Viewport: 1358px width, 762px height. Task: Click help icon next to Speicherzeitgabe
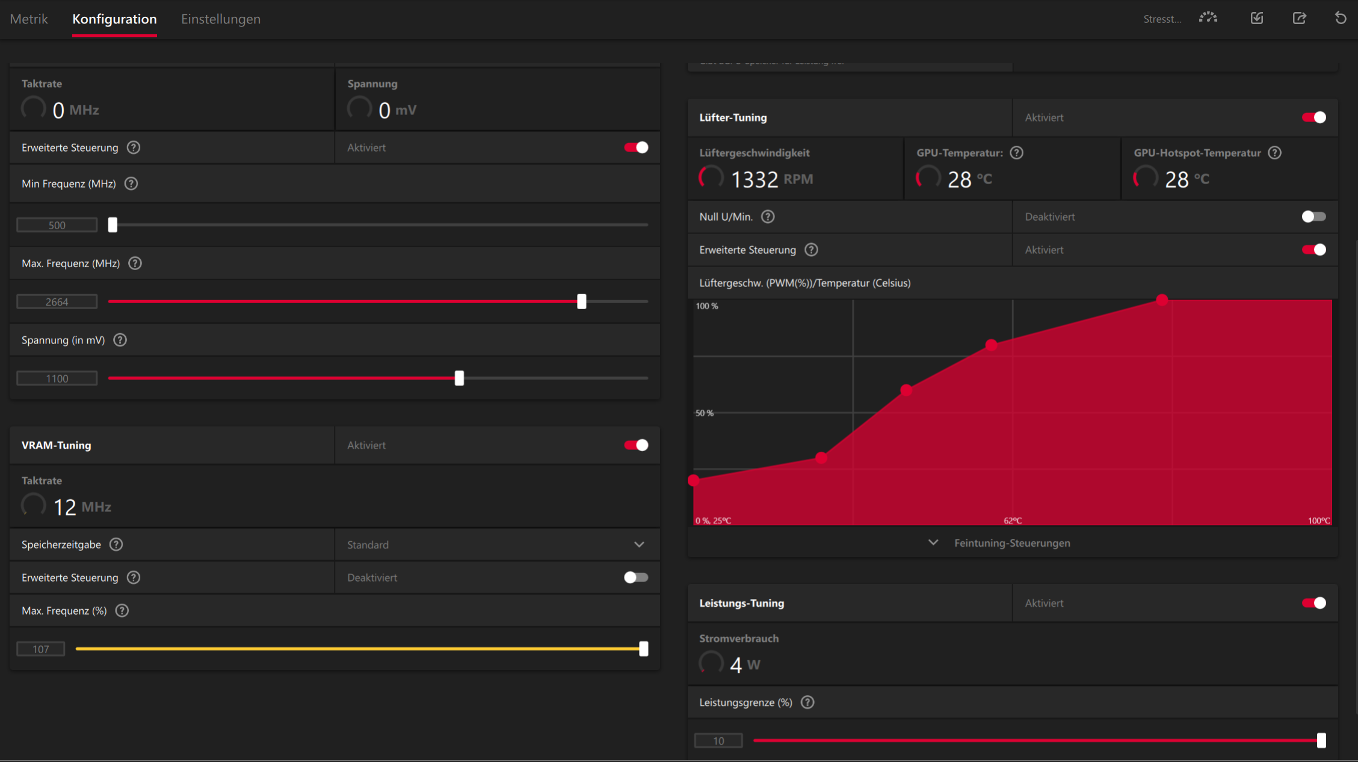(x=116, y=544)
